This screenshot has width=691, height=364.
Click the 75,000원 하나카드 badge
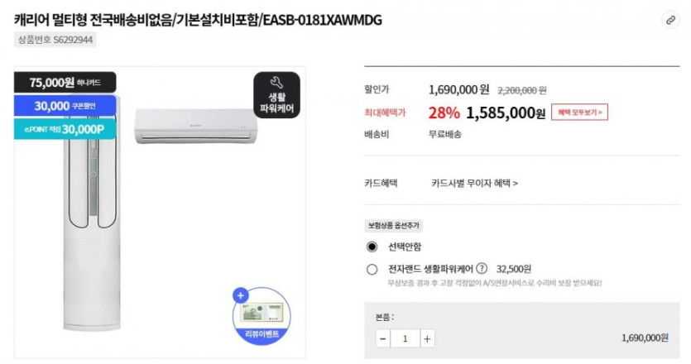click(65, 83)
